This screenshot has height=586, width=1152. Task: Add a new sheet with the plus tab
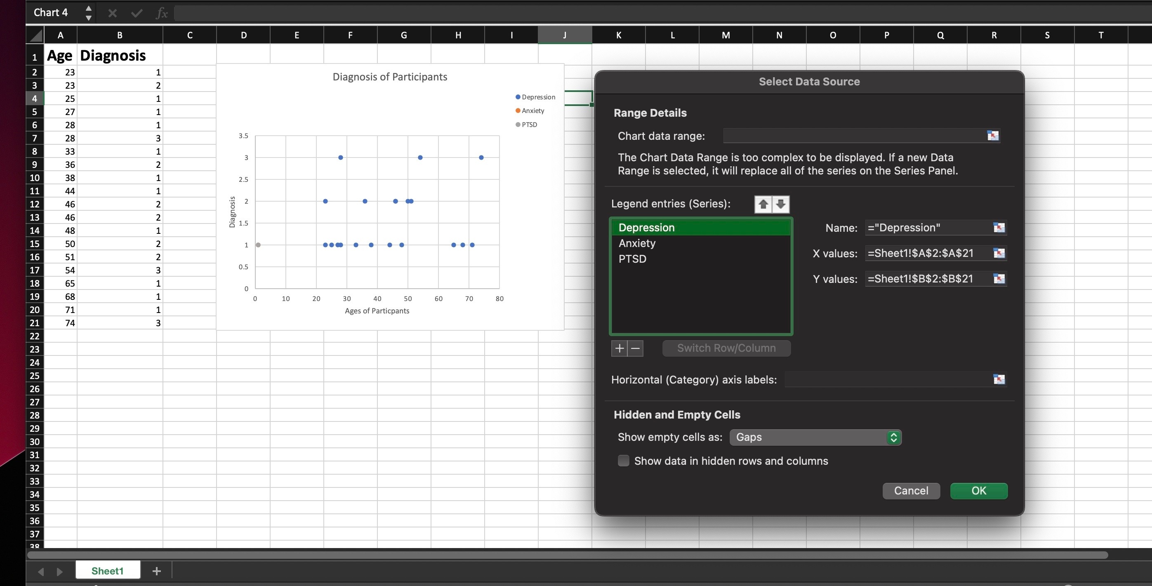[x=156, y=570]
